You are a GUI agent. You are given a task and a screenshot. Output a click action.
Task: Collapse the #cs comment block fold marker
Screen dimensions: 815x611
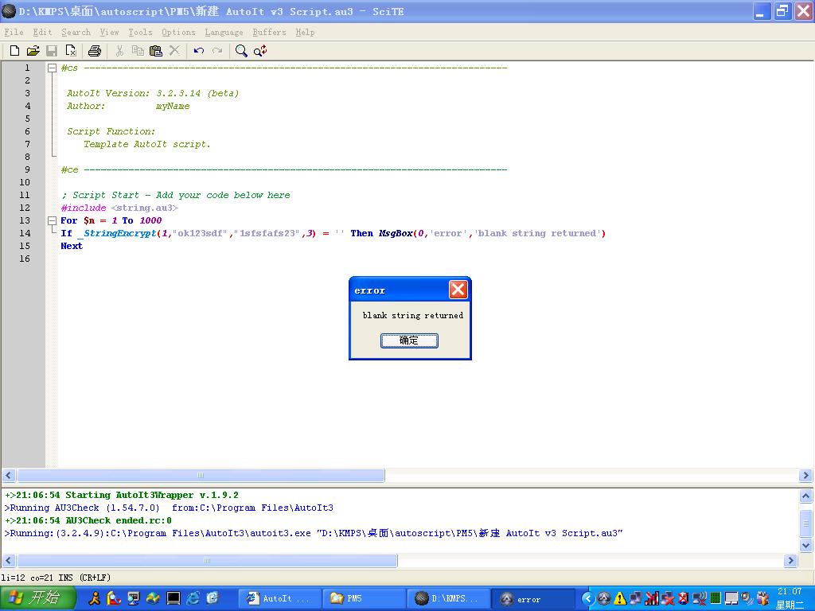[52, 68]
